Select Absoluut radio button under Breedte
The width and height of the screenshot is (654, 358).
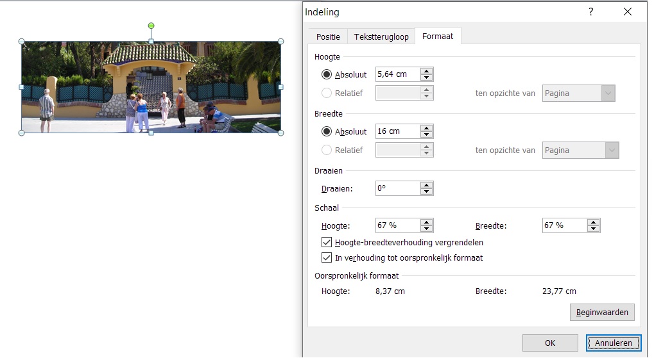click(x=327, y=131)
